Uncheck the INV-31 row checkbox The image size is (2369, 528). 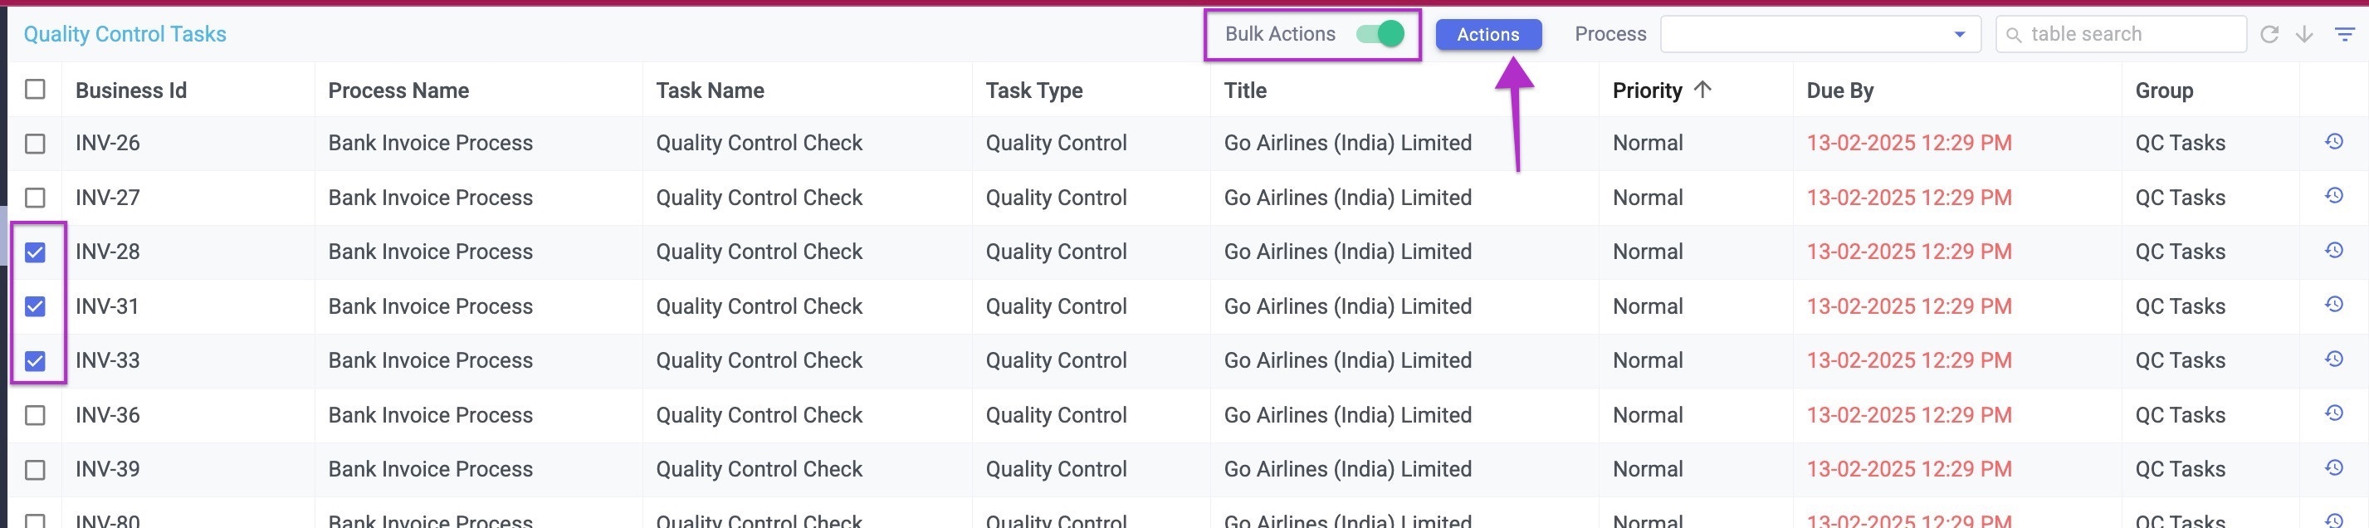tap(35, 306)
